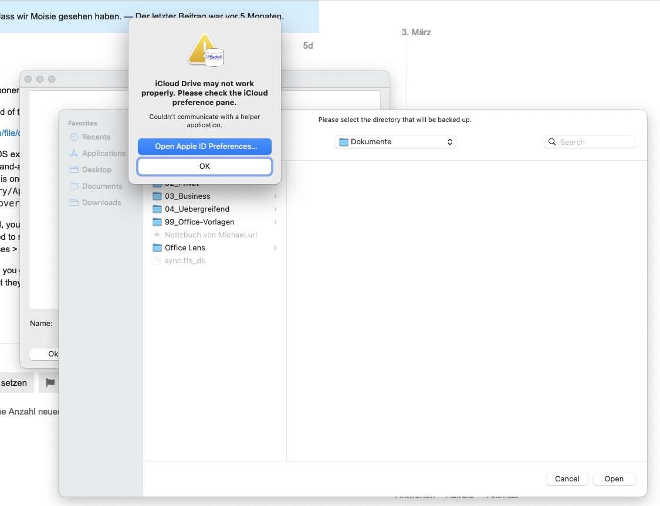Expand Office Lens folder chevron
Image resolution: width=660 pixels, height=506 pixels.
pyautogui.click(x=275, y=248)
